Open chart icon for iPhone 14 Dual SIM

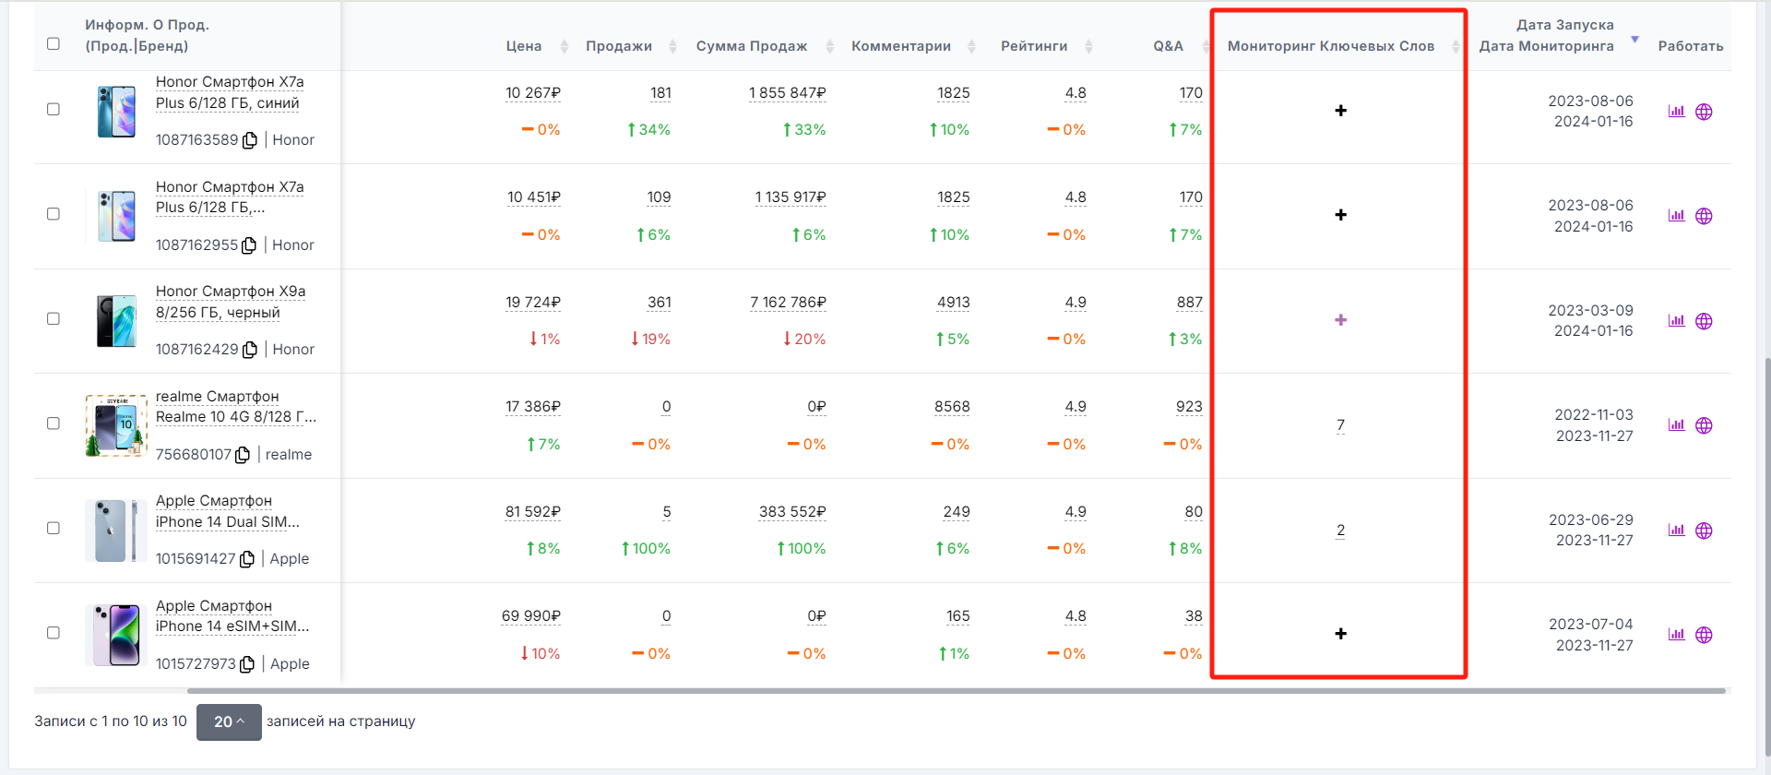tap(1676, 531)
